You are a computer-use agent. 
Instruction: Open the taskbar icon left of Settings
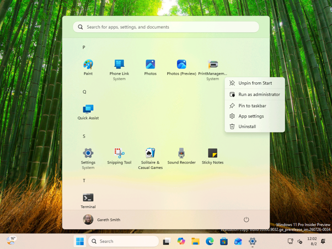pyautogui.click(x=238, y=241)
